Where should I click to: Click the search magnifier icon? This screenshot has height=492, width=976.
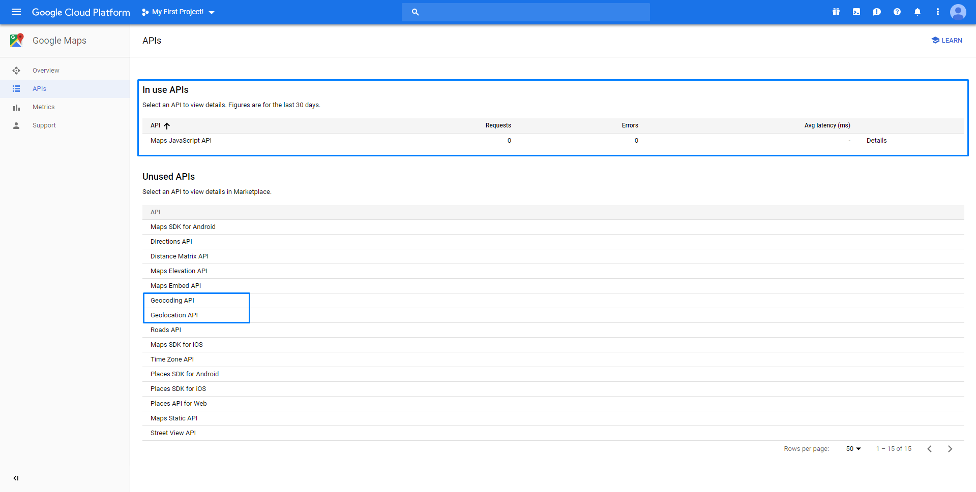pos(415,12)
